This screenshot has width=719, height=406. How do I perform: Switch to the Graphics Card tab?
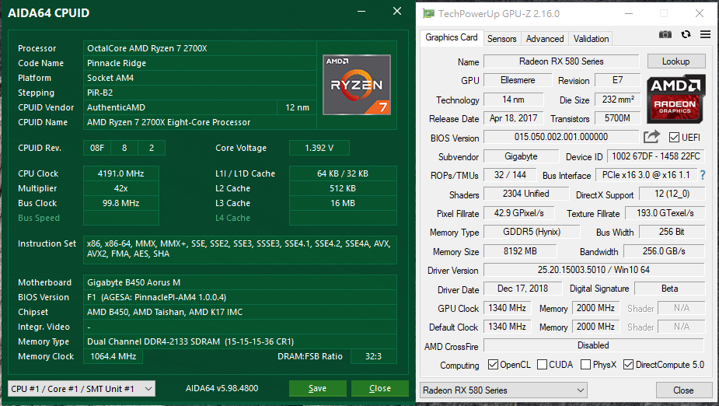click(x=451, y=37)
